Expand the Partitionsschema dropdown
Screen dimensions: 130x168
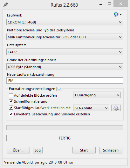tap(65, 37)
